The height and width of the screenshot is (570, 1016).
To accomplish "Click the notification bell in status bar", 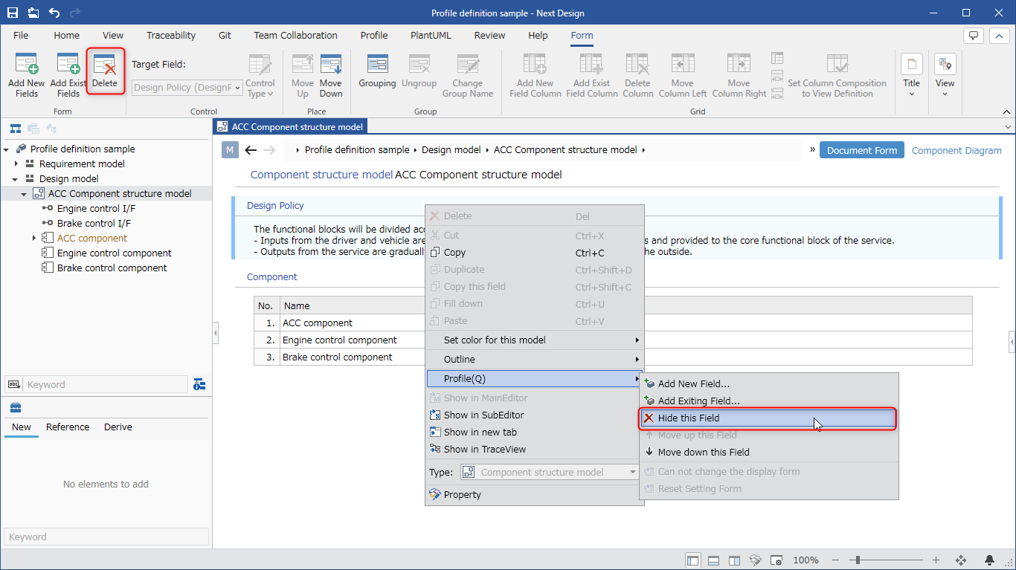I will (990, 560).
